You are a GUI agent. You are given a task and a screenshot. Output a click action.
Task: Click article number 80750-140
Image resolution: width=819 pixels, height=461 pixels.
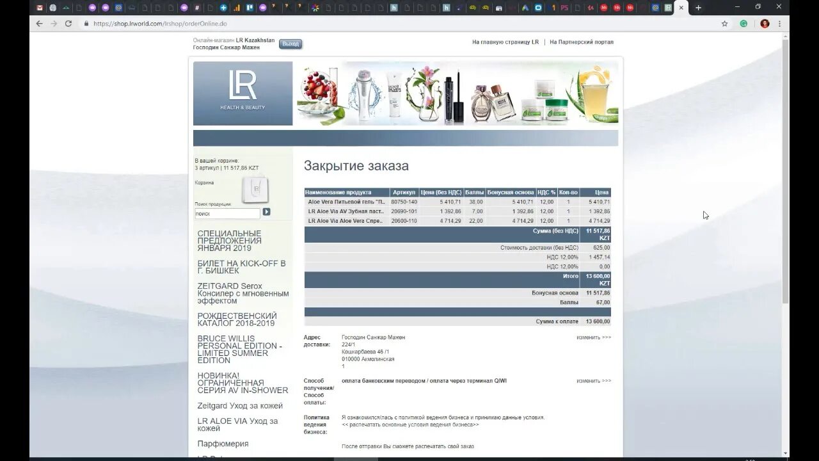point(404,202)
